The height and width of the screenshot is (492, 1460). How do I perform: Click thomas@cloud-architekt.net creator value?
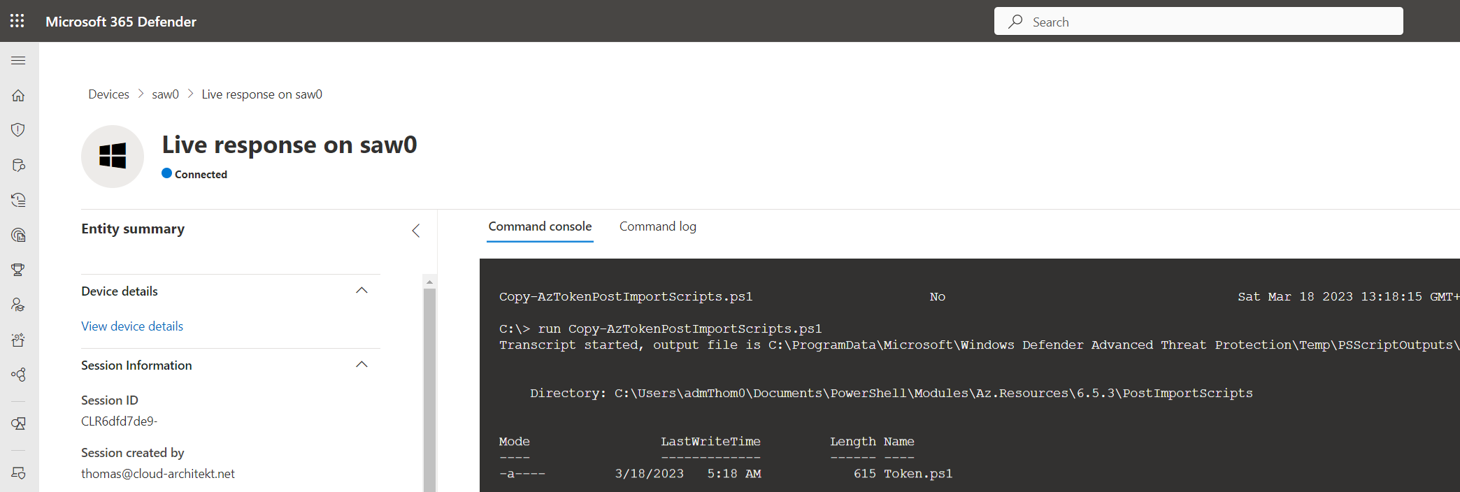pyautogui.click(x=158, y=474)
